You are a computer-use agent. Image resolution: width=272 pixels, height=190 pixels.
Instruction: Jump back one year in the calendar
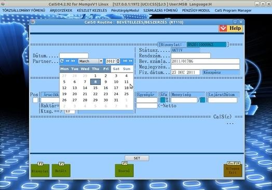(x=67, y=61)
